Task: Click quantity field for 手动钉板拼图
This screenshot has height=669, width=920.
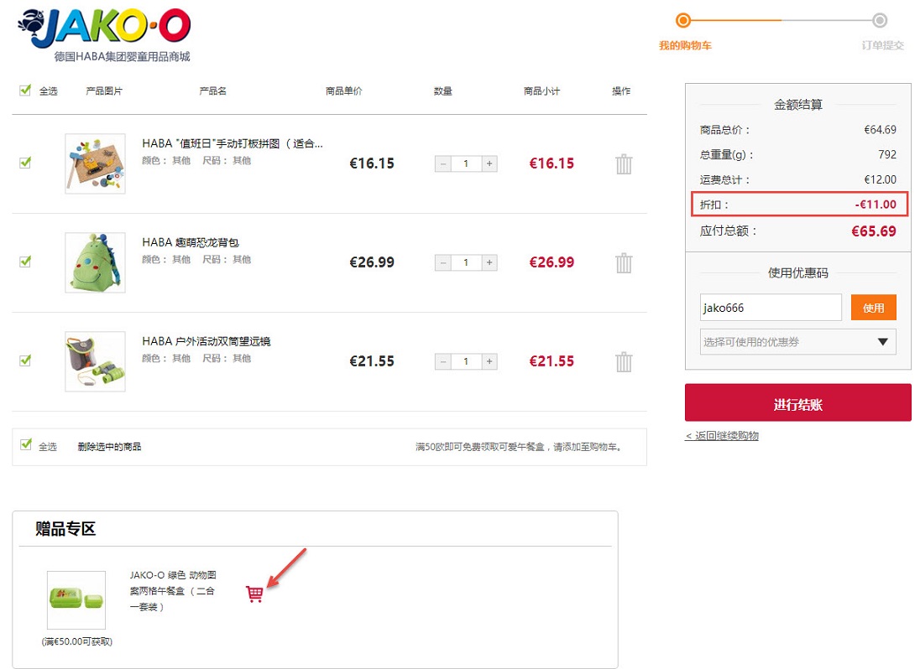Action: point(467,164)
